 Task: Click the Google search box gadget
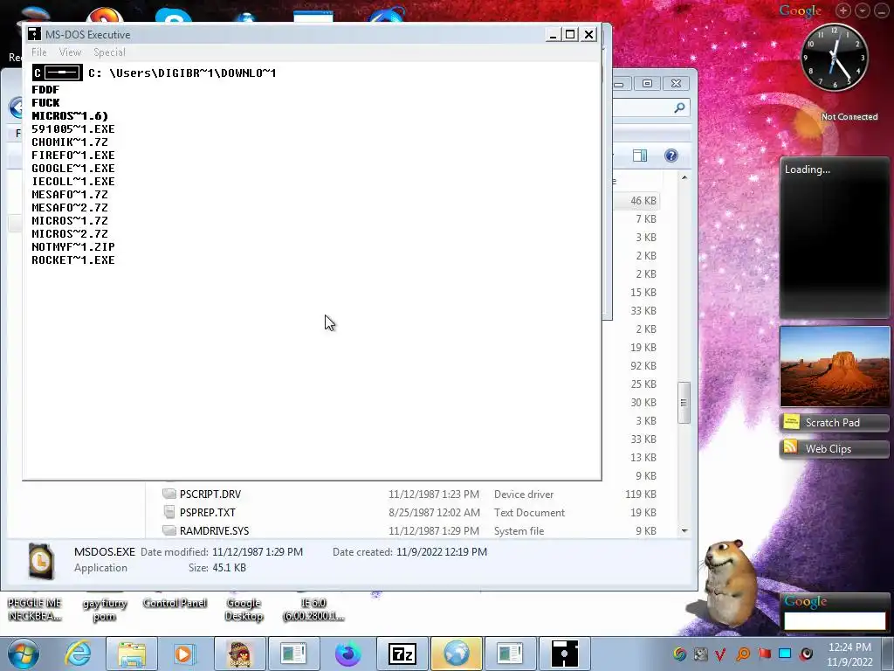[835, 621]
